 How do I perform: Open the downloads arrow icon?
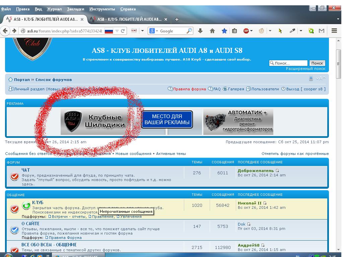200,31
